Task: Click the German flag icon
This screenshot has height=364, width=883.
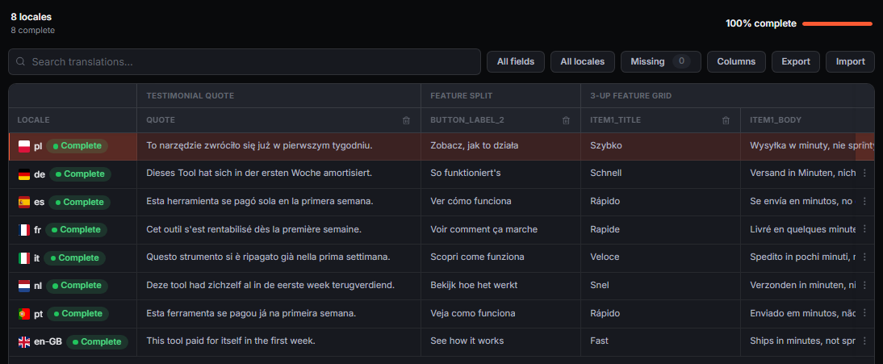Action: tap(24, 174)
